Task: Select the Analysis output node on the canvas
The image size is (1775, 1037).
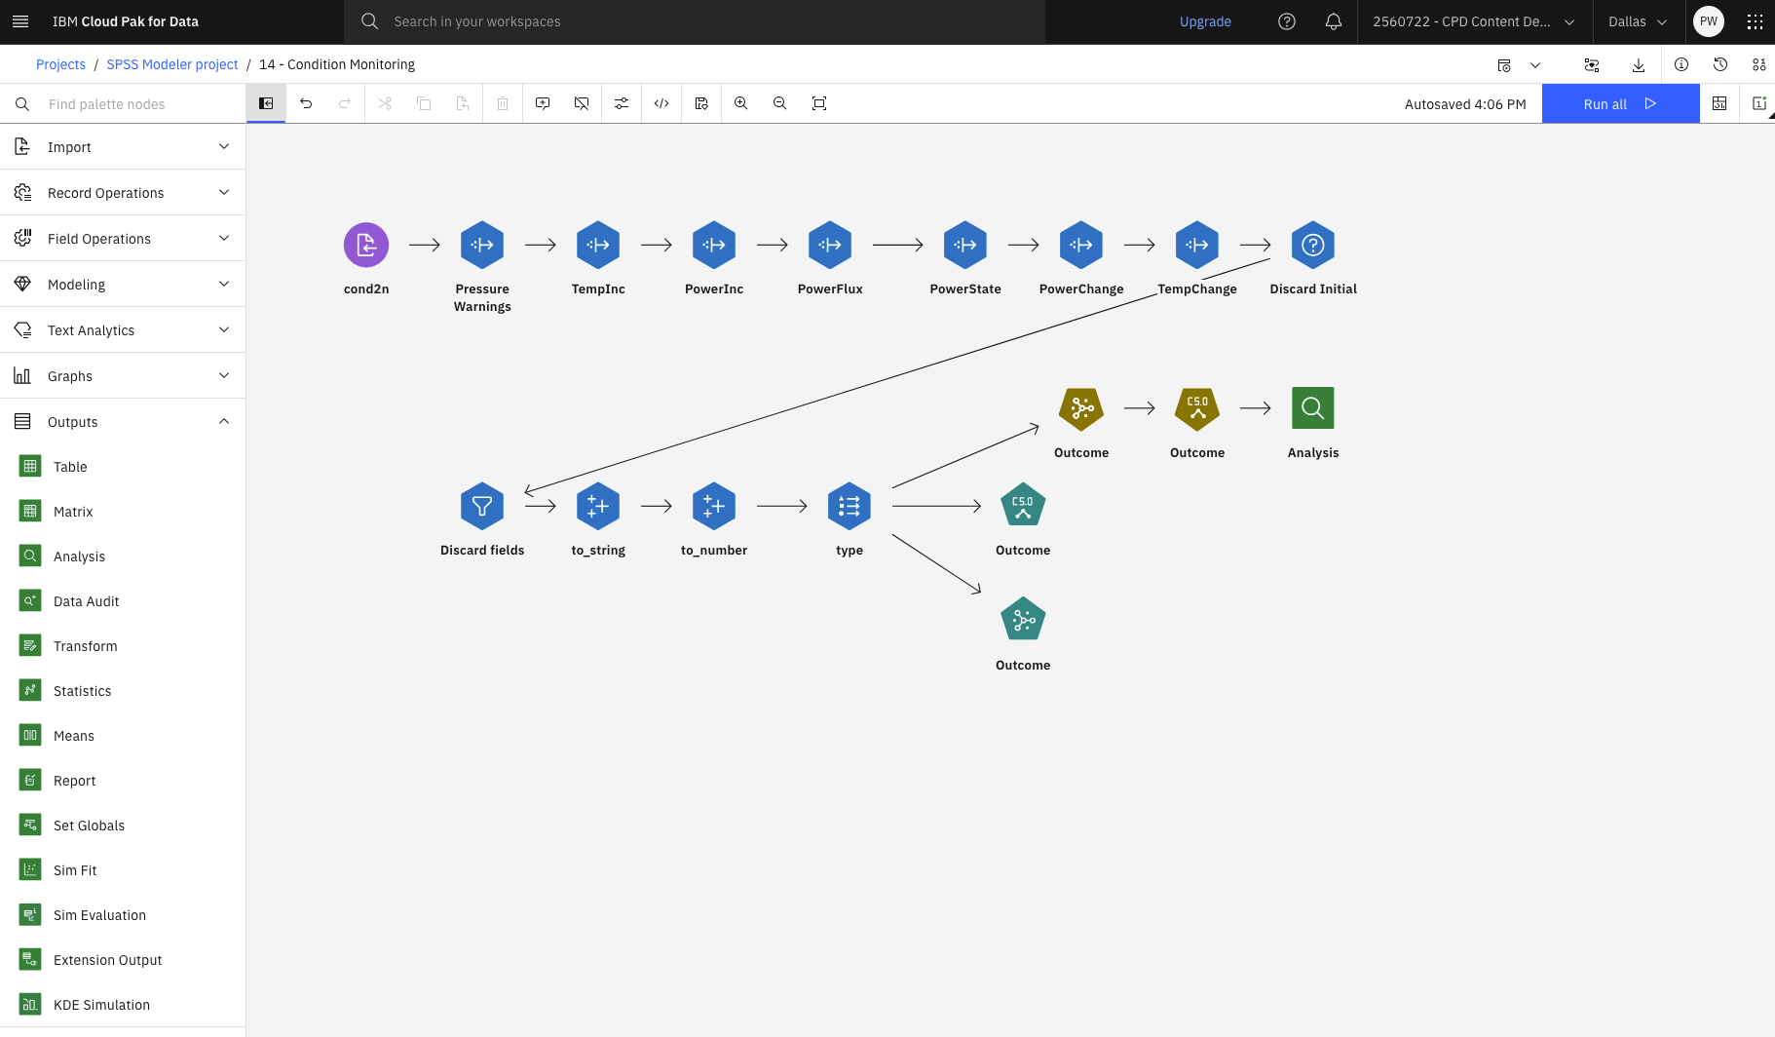Action: click(x=1312, y=408)
